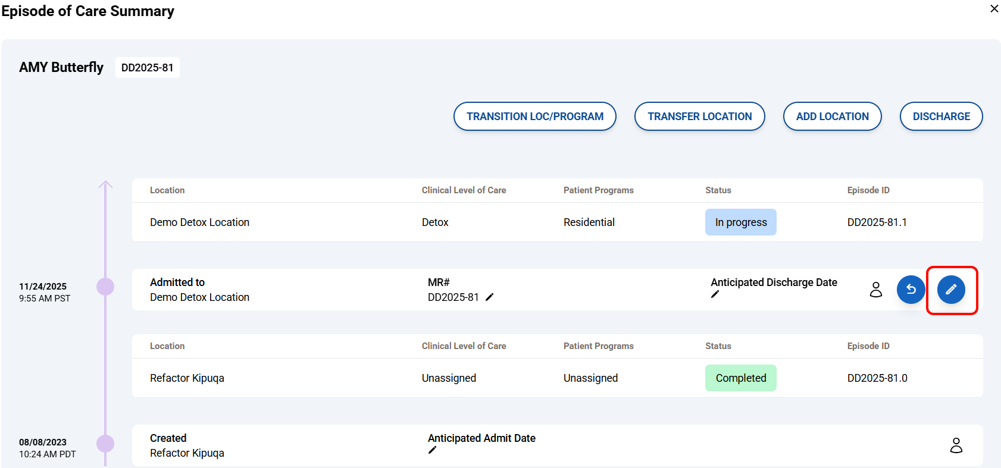Select the 08/08/2023 timeline marker dot

105,444
